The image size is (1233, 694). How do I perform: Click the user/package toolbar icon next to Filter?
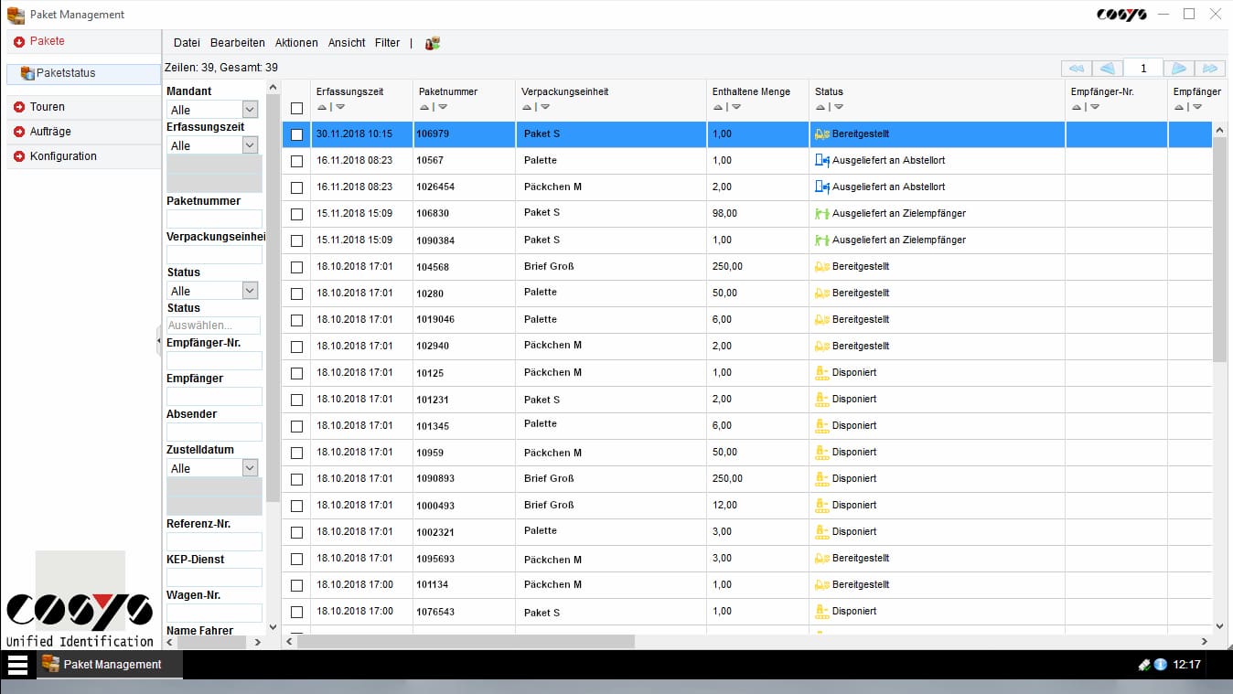click(x=431, y=42)
